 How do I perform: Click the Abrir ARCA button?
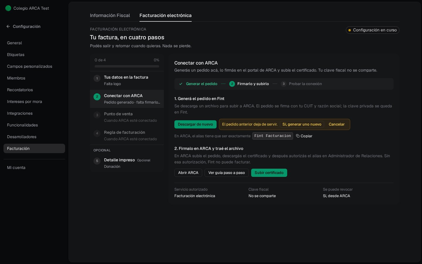[x=188, y=173]
